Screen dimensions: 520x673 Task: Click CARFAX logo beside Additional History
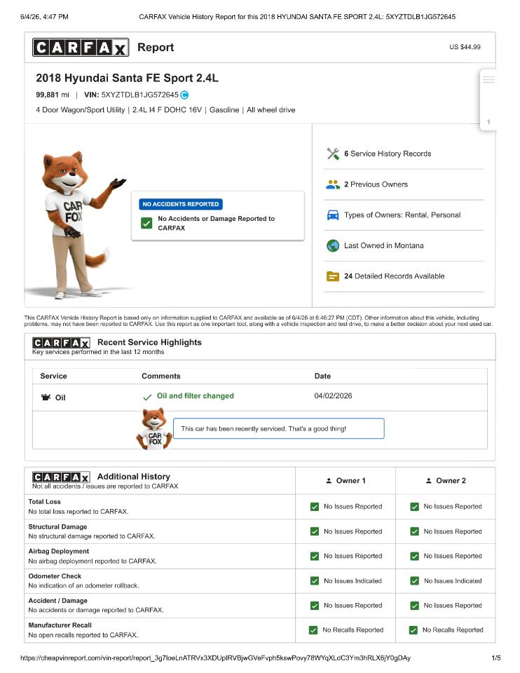click(x=62, y=477)
